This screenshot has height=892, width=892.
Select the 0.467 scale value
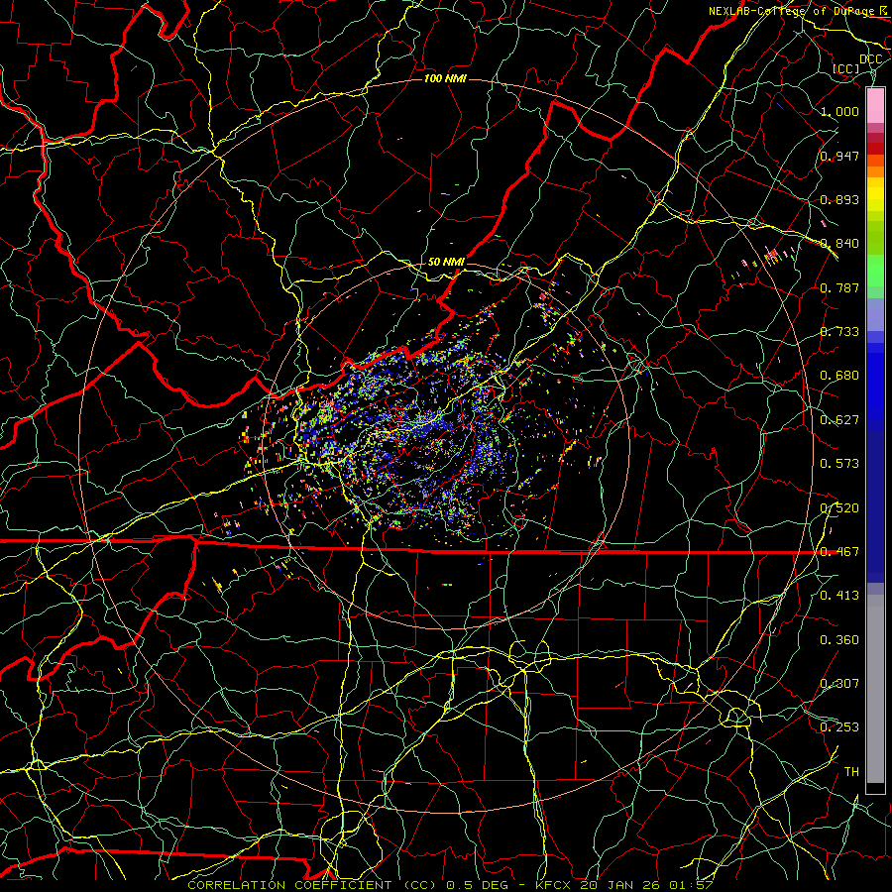coord(839,552)
